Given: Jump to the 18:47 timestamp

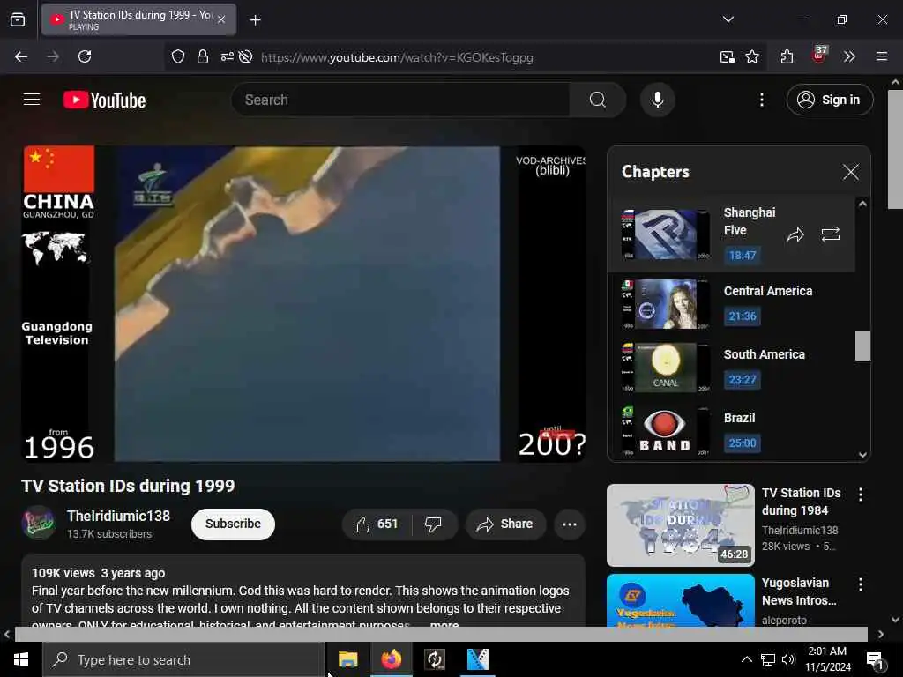Looking at the screenshot, I should 742,255.
